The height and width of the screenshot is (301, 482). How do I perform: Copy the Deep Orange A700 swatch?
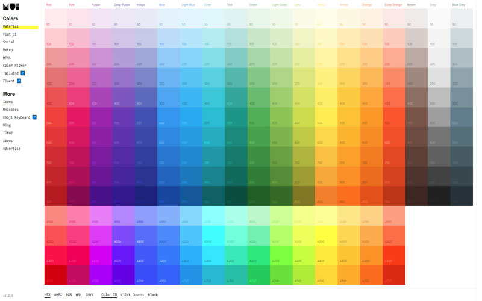(x=394, y=275)
